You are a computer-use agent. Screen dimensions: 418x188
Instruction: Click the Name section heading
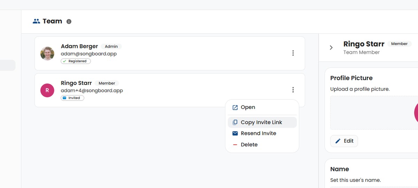[x=340, y=169]
